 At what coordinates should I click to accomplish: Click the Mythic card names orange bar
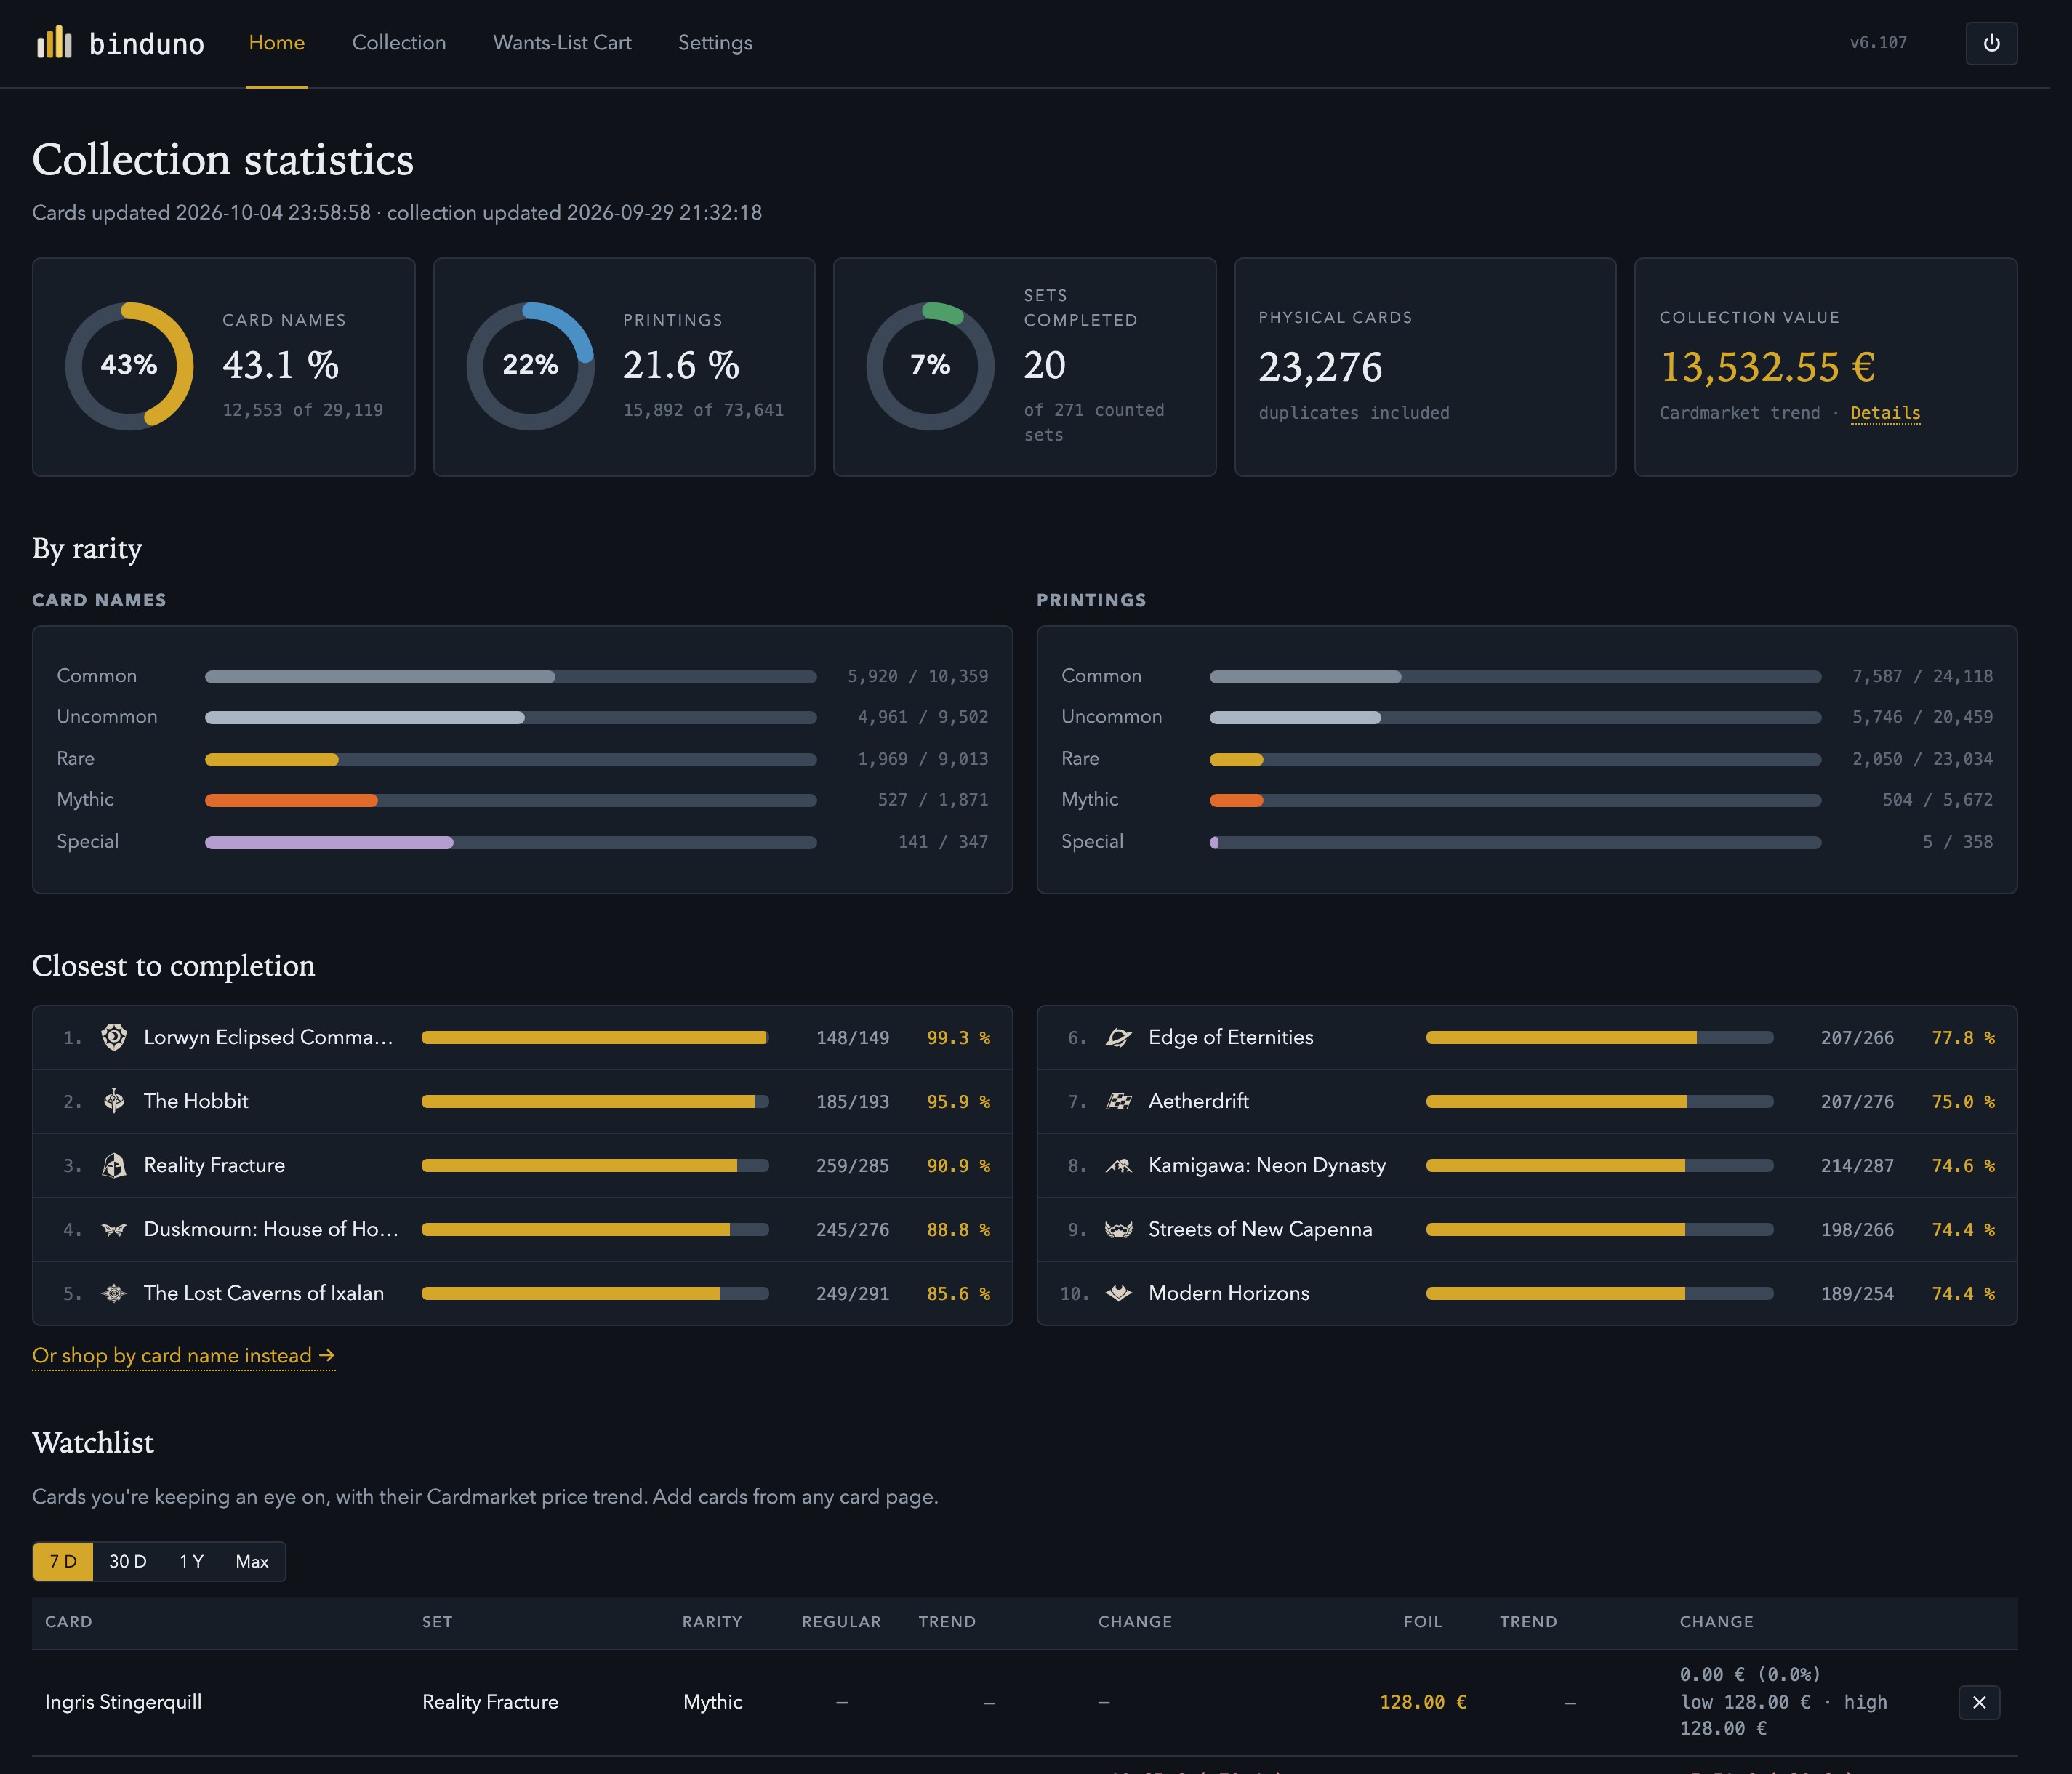291,800
